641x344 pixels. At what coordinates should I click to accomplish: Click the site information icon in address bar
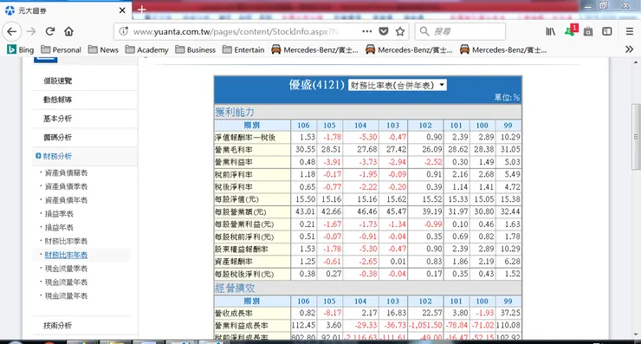123,31
